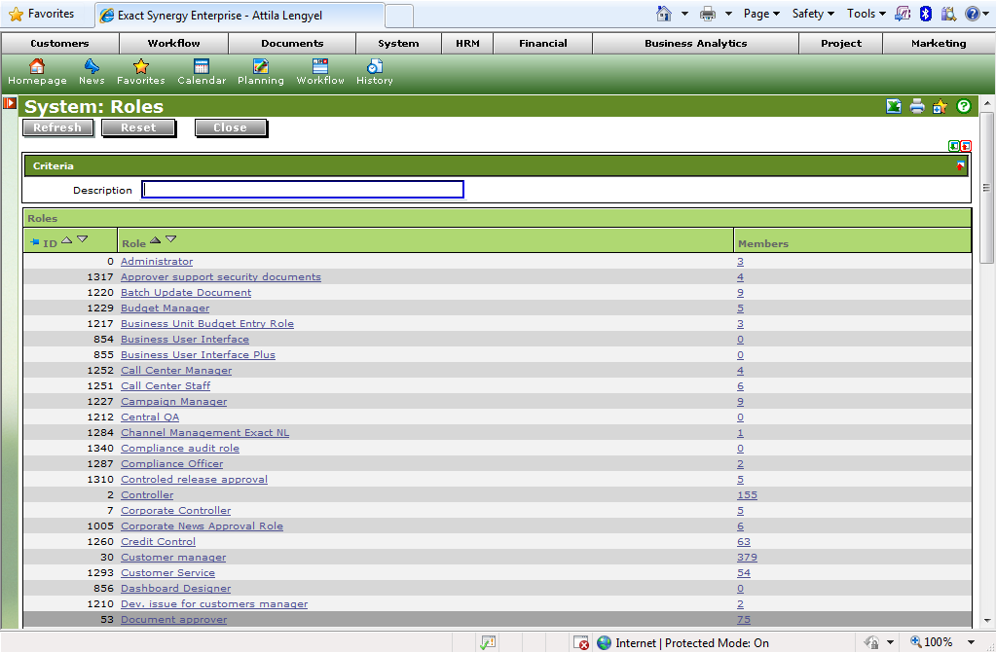Print the System: Roles page using header printer icon

pyautogui.click(x=916, y=106)
